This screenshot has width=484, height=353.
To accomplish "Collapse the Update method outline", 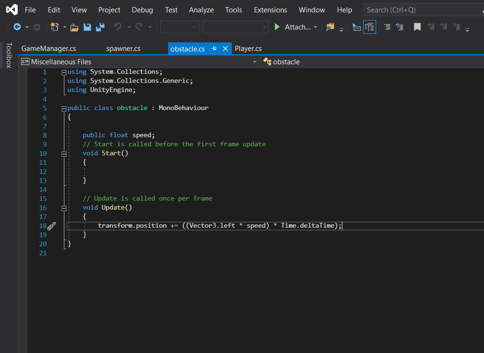I will [63, 208].
